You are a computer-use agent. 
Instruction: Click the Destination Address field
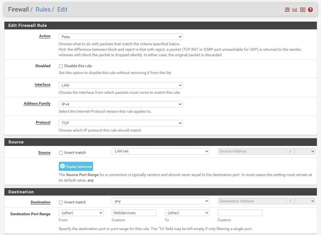click(x=252, y=201)
